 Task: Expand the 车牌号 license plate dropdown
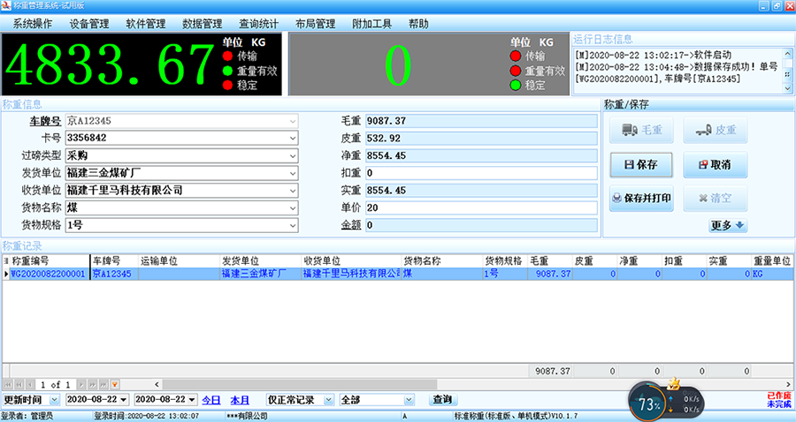coord(293,121)
